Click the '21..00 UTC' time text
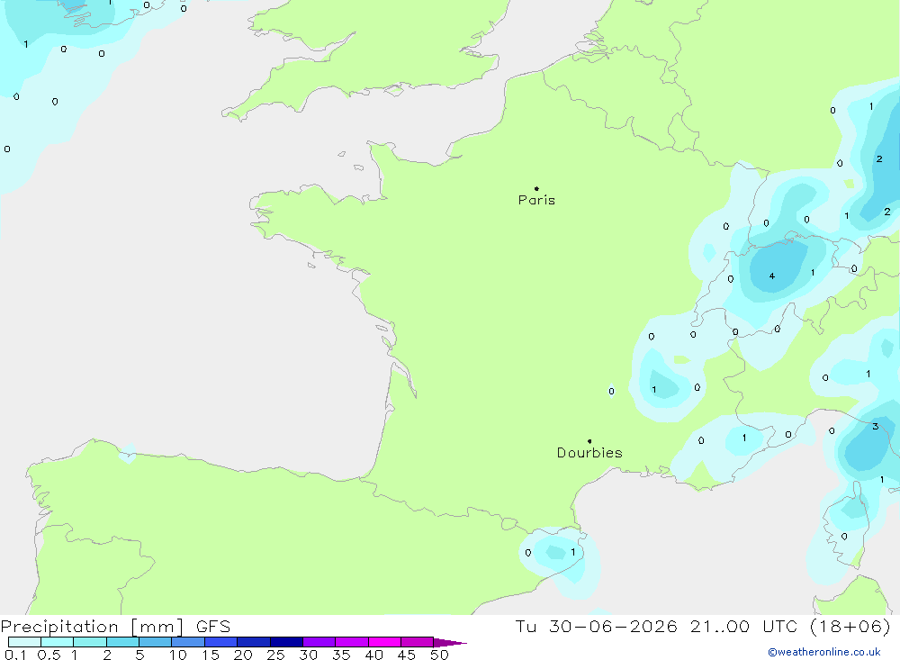 coord(744,626)
